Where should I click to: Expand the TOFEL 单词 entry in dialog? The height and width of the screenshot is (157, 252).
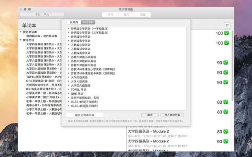coord(69,89)
